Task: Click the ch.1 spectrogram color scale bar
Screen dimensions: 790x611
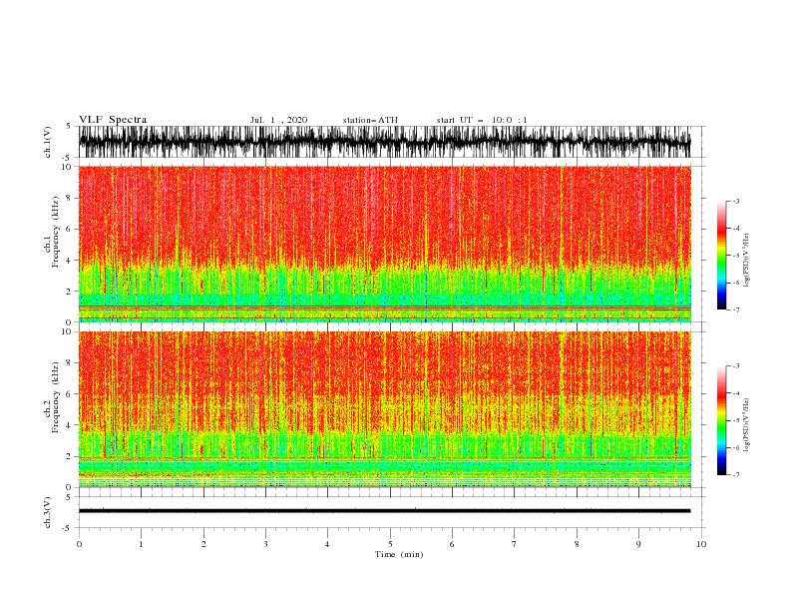Action: (x=721, y=256)
